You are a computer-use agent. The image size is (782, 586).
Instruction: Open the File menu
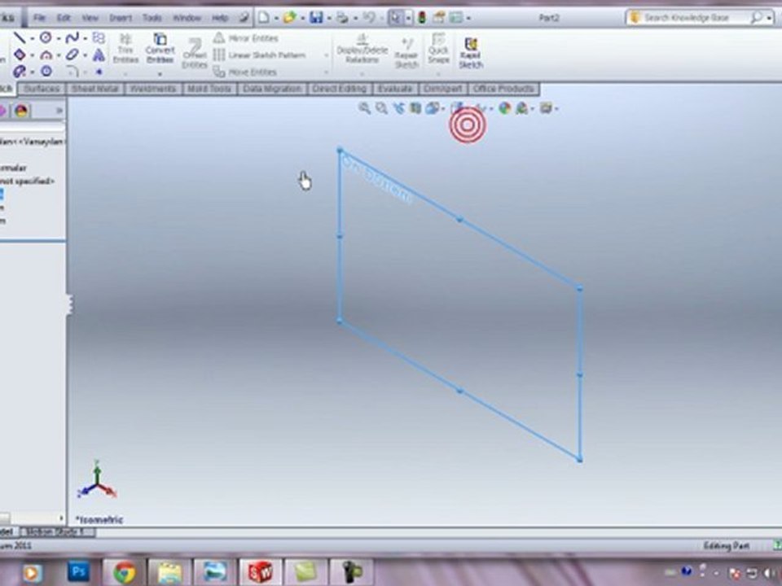[x=39, y=18]
